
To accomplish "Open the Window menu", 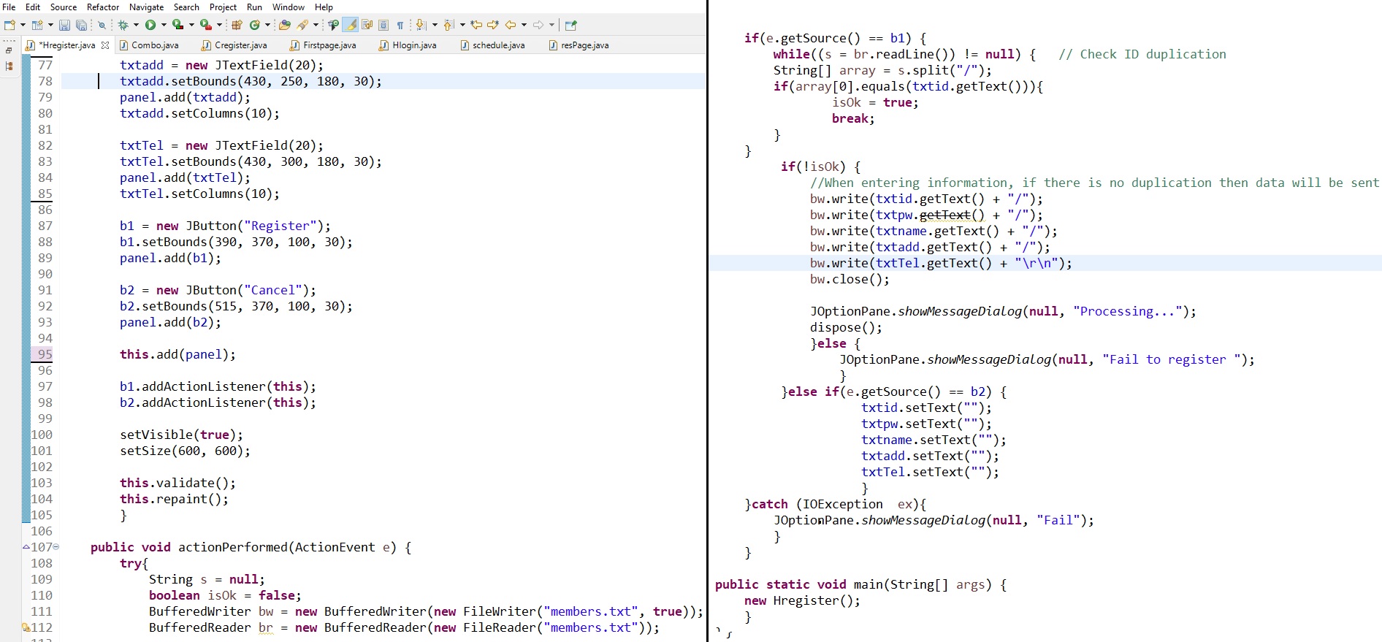I will point(288,7).
